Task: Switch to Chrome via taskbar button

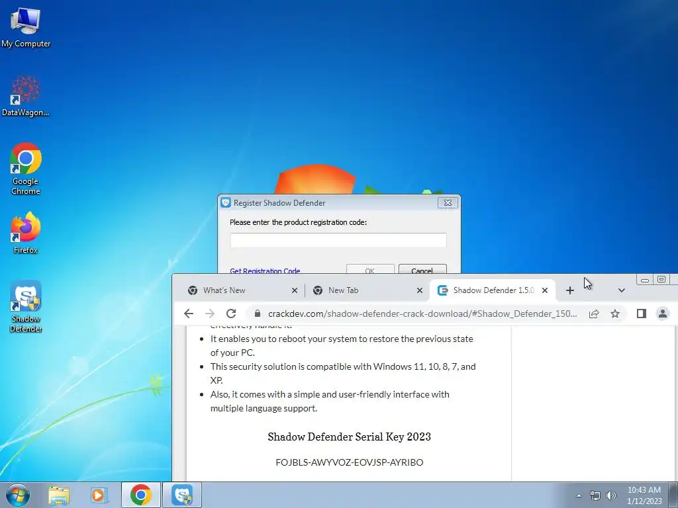Action: tap(141, 495)
